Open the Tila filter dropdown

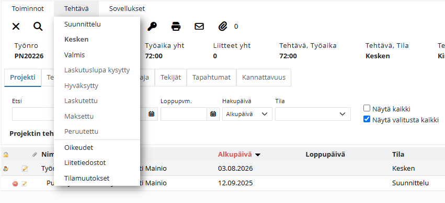click(313, 114)
